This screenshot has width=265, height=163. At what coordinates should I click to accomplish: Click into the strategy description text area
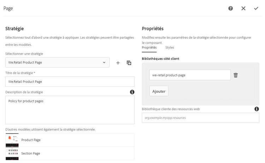pos(70,110)
